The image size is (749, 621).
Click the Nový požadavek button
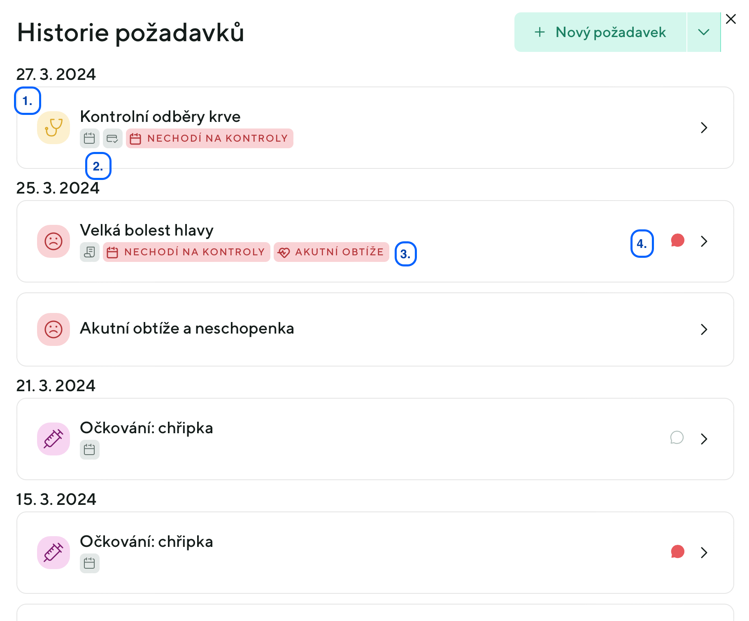(x=600, y=32)
